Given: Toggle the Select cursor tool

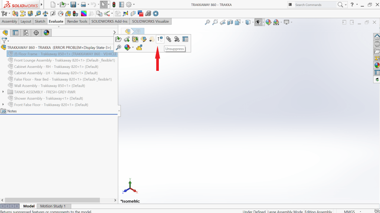Looking at the screenshot, I should pos(104,5).
